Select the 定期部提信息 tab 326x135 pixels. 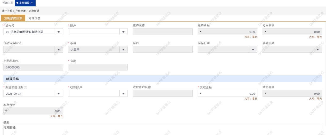point(13,18)
